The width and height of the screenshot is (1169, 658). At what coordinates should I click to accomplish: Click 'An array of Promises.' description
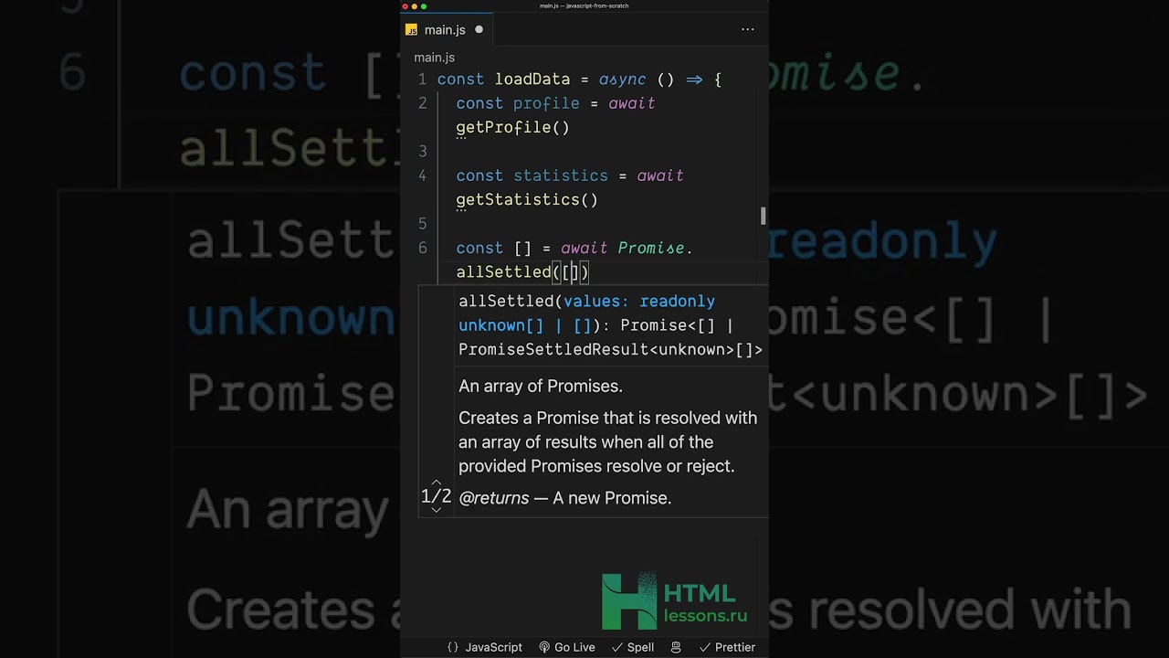(541, 386)
